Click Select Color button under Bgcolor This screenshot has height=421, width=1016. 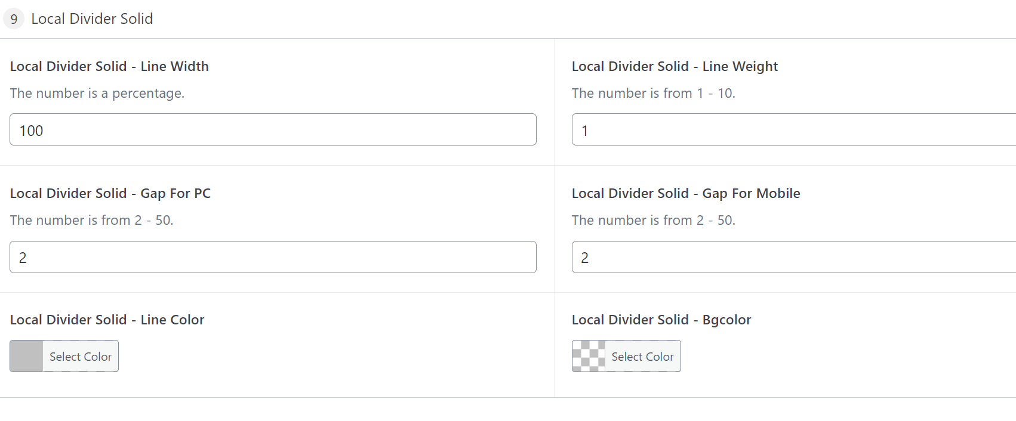[x=643, y=356]
